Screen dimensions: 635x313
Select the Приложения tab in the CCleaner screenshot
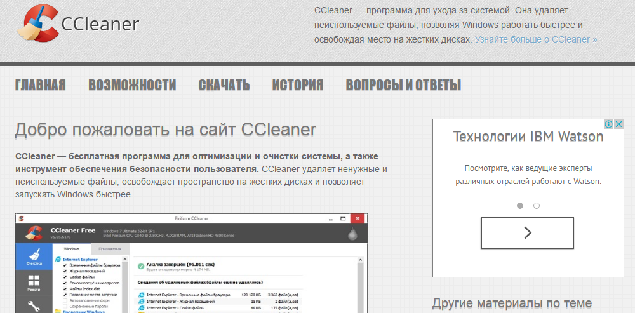[110, 249]
